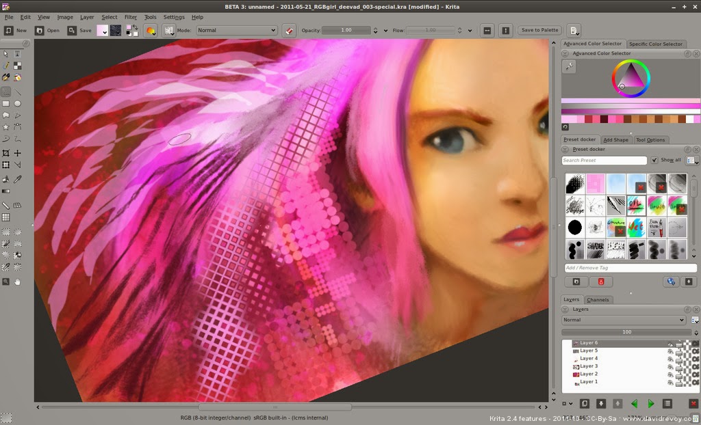Viewport: 701px width, 425px height.
Task: Collapse the Advanced Color Selector docker
Action: pyautogui.click(x=565, y=53)
